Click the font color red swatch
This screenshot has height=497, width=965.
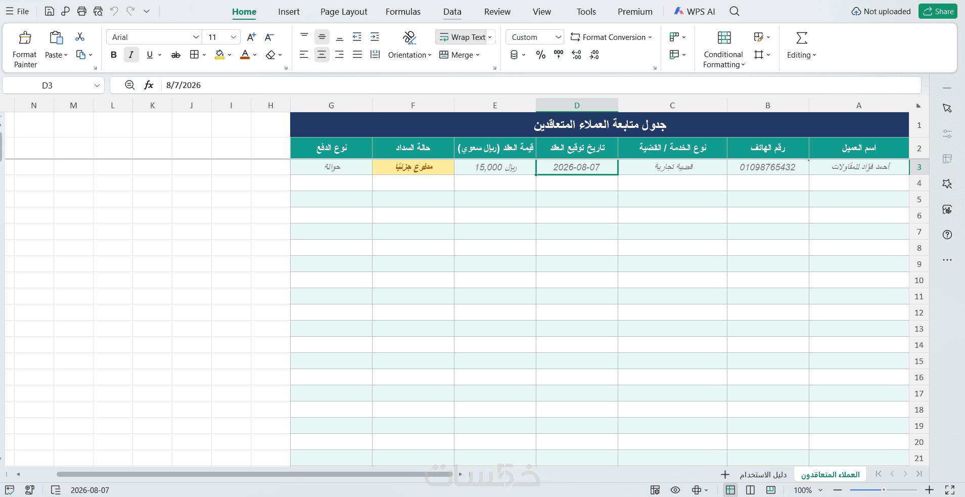tap(245, 55)
